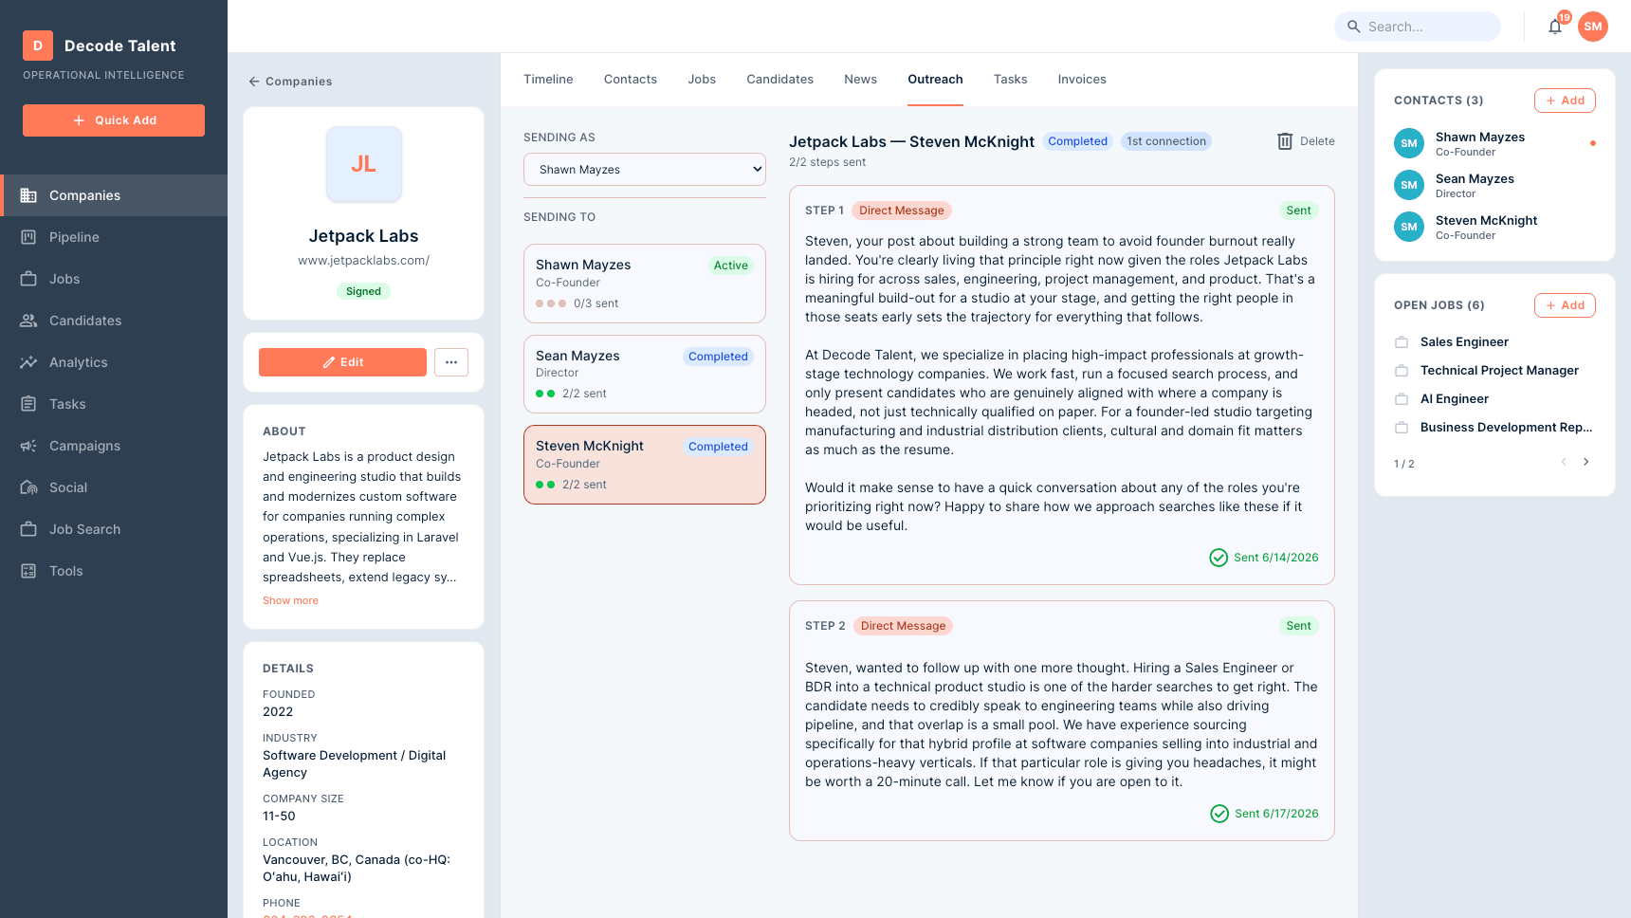Open the notifications bell icon

click(x=1554, y=27)
